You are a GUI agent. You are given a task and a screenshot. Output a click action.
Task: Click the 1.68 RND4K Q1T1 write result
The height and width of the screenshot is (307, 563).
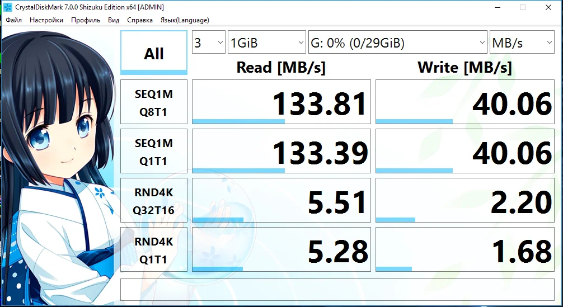465,249
